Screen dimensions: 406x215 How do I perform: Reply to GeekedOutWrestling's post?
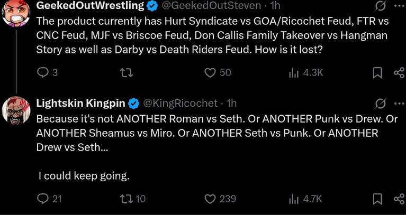click(x=42, y=73)
